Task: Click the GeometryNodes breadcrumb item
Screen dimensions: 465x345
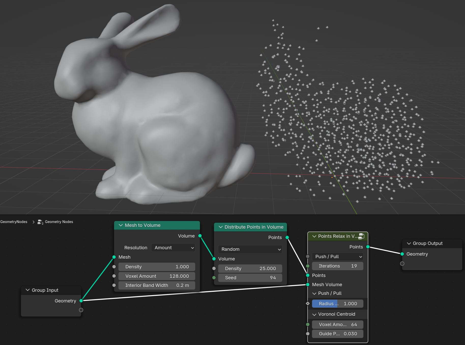Action: tap(14, 222)
